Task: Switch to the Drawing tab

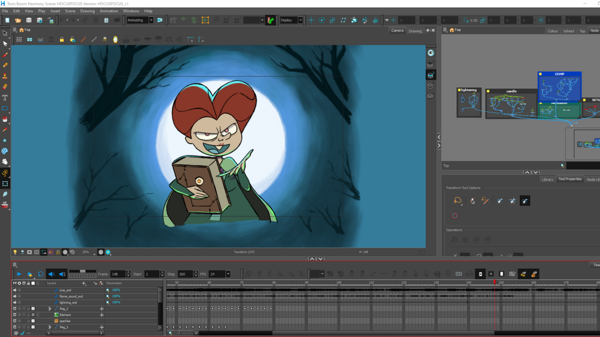Action: tap(415, 31)
